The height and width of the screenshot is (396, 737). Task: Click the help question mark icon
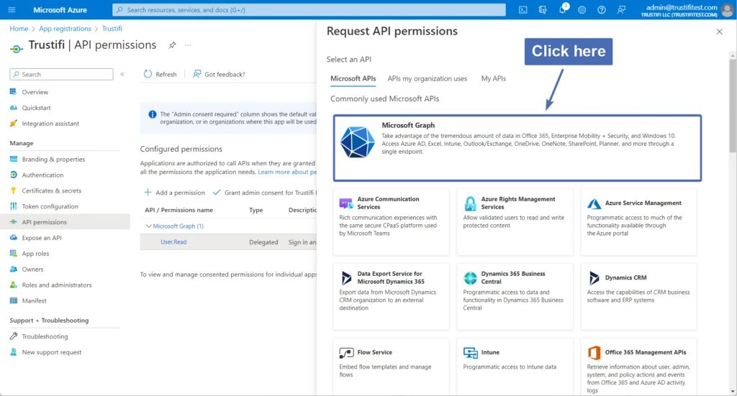pyautogui.click(x=601, y=9)
